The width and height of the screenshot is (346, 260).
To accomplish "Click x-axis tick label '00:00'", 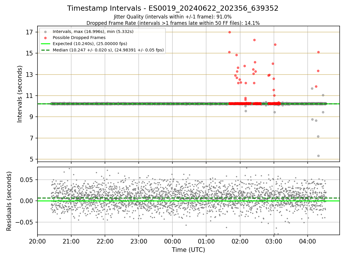I will pyautogui.click(x=172, y=241).
